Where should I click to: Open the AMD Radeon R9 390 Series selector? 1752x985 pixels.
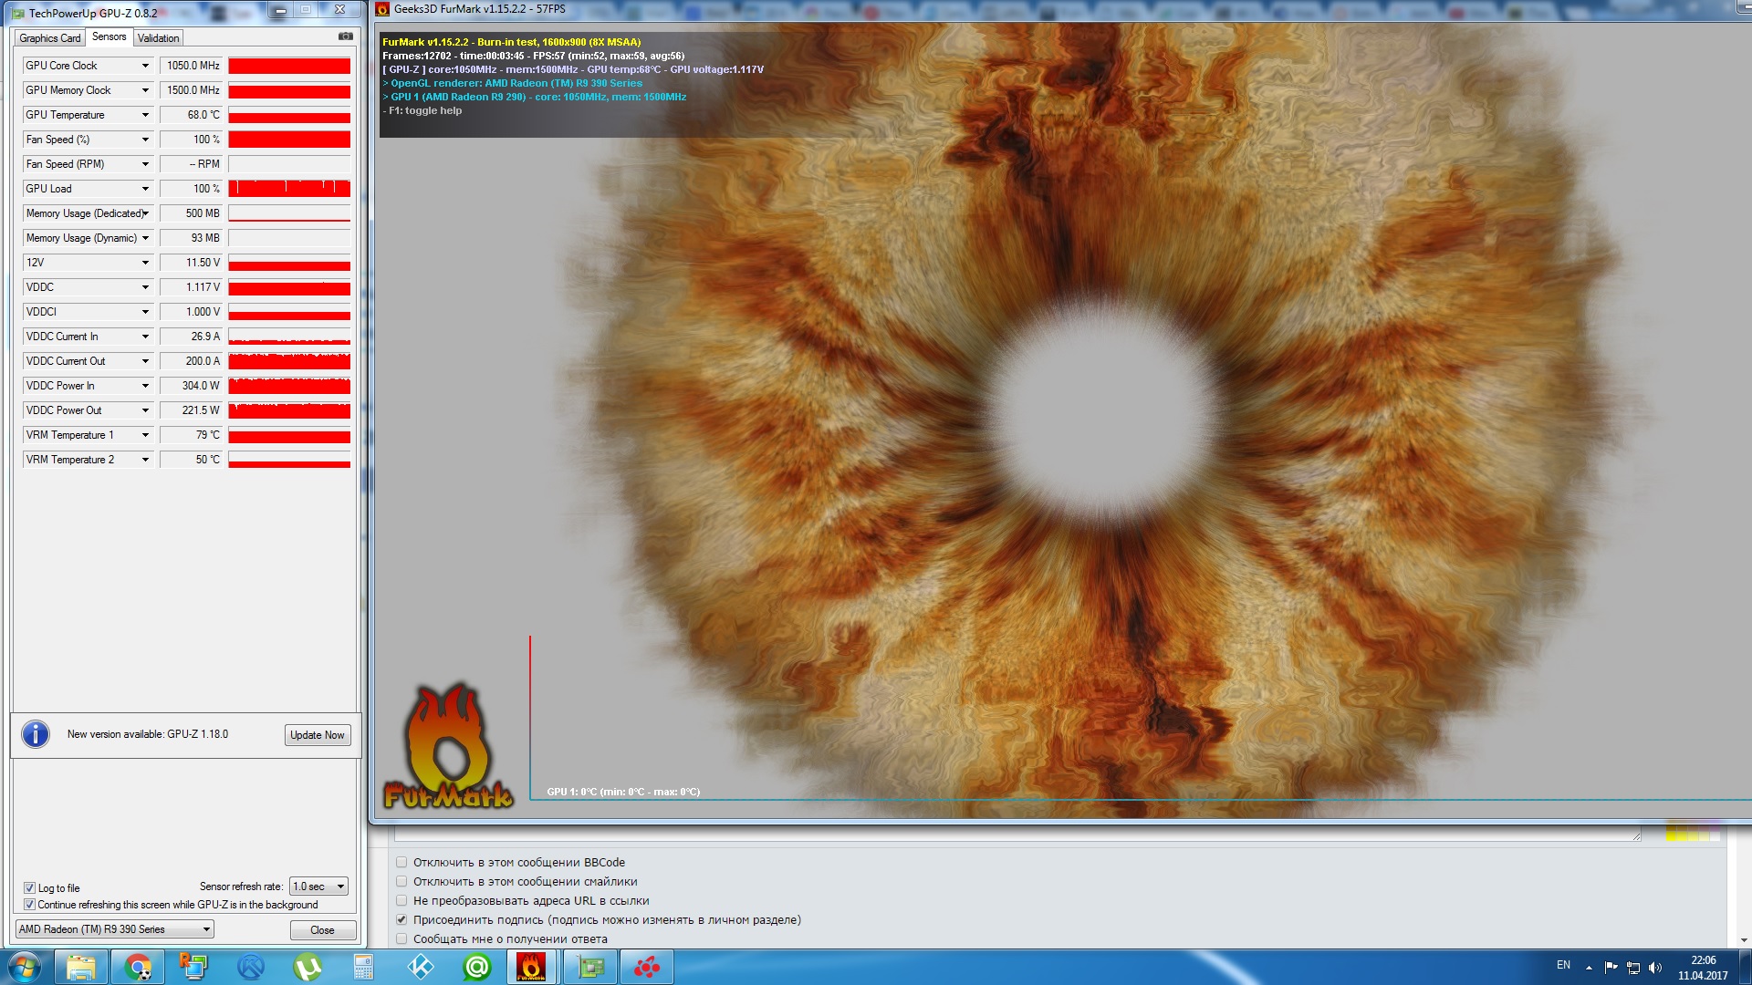click(115, 929)
